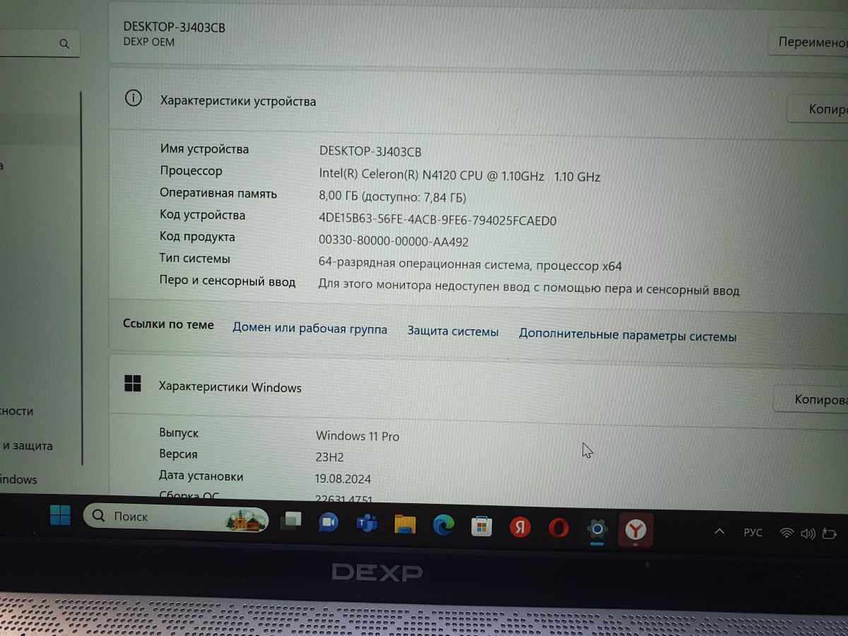This screenshot has height=636, width=848.
Task: Switch the РУС input language indicator
Action: [753, 533]
